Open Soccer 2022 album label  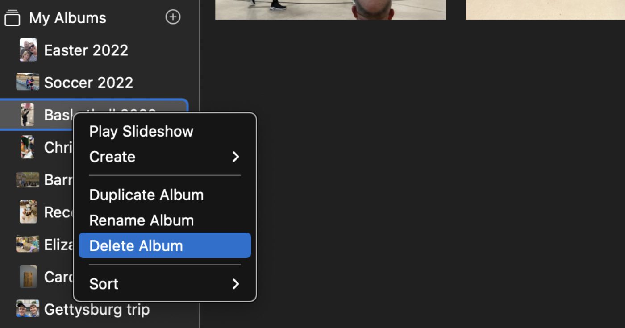(x=88, y=83)
